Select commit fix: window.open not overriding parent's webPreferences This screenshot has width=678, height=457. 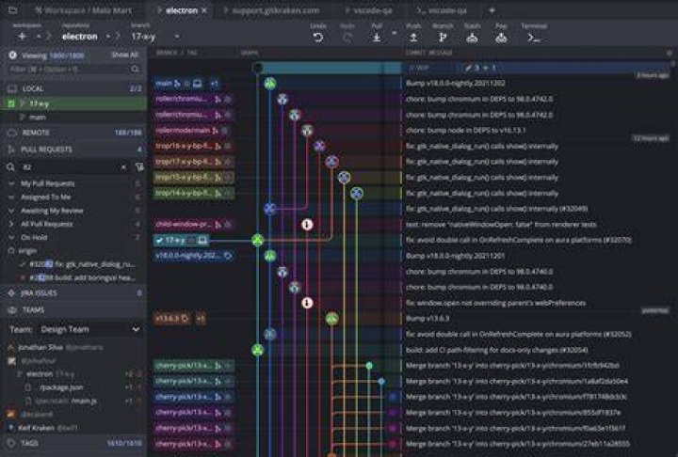[x=495, y=303]
